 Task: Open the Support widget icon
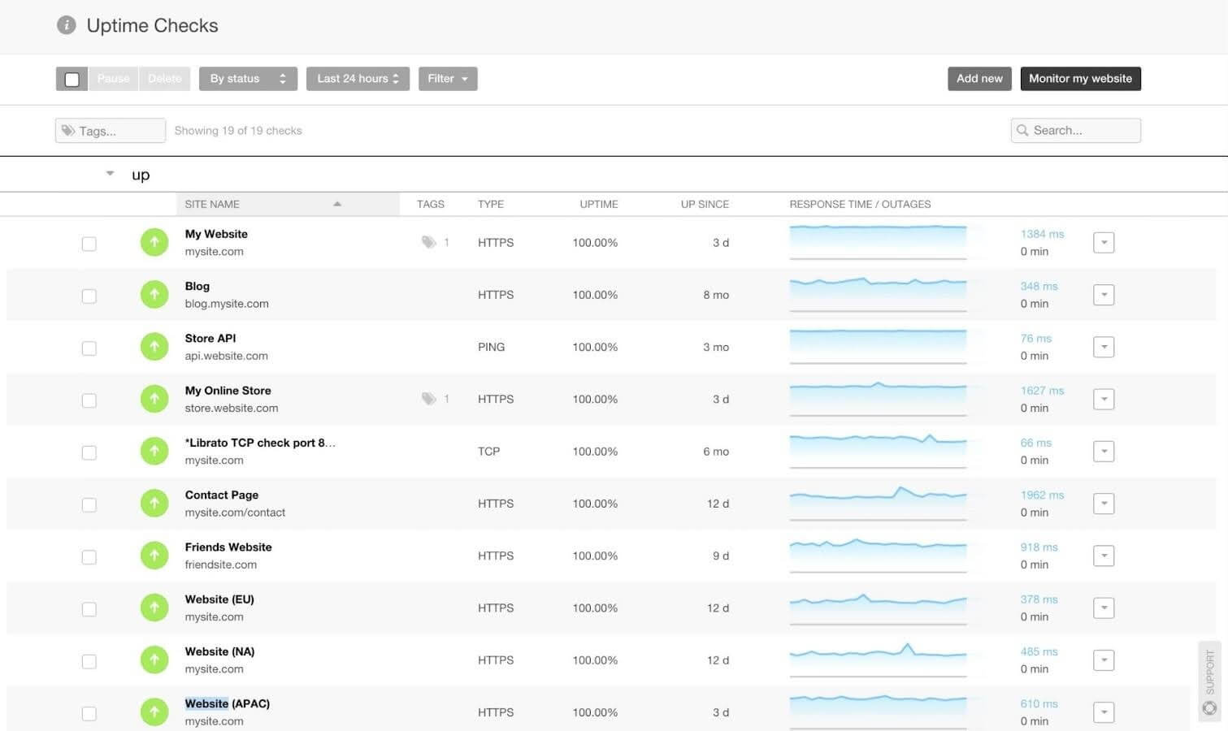click(x=1209, y=708)
